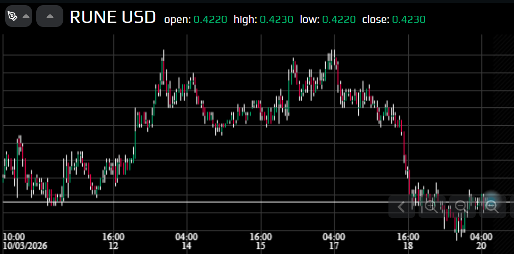
Task: Click the 16:00 12 time axis label
Action: pyautogui.click(x=113, y=241)
